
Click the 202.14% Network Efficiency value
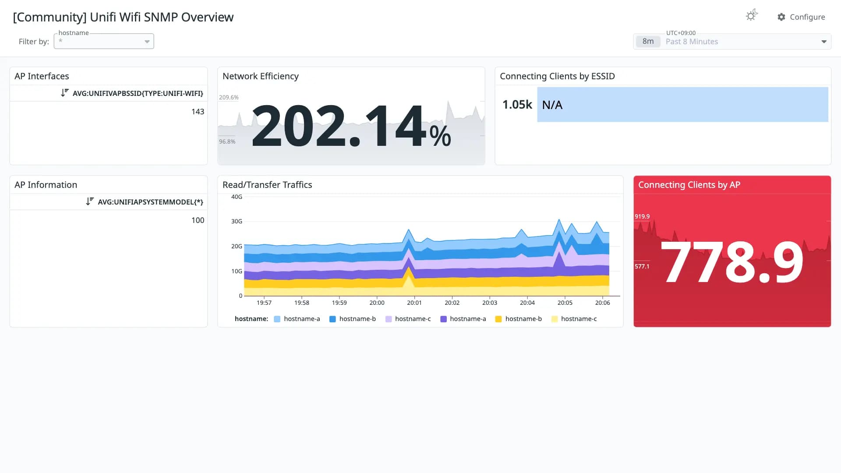[x=351, y=126]
